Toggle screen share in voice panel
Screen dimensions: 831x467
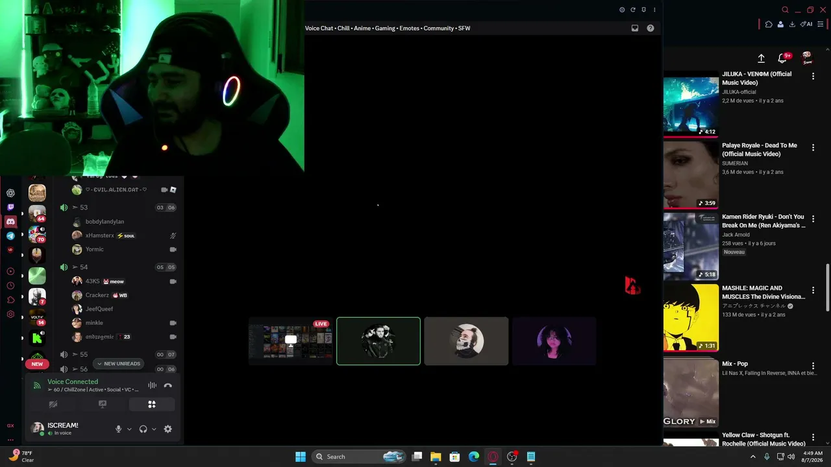103,404
